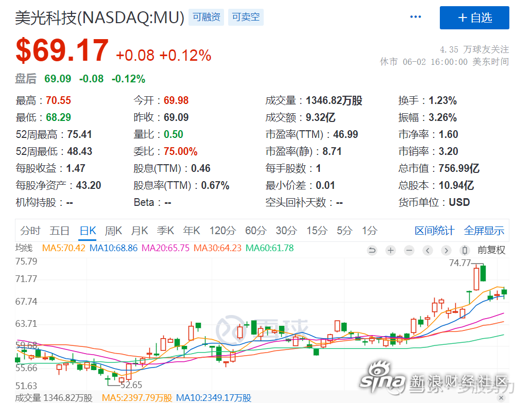The width and height of the screenshot is (531, 403).
Task: Click the volume MA5:2397.79万股 label
Action: pos(137,398)
